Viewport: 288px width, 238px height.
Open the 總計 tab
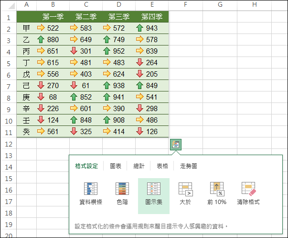(139, 166)
